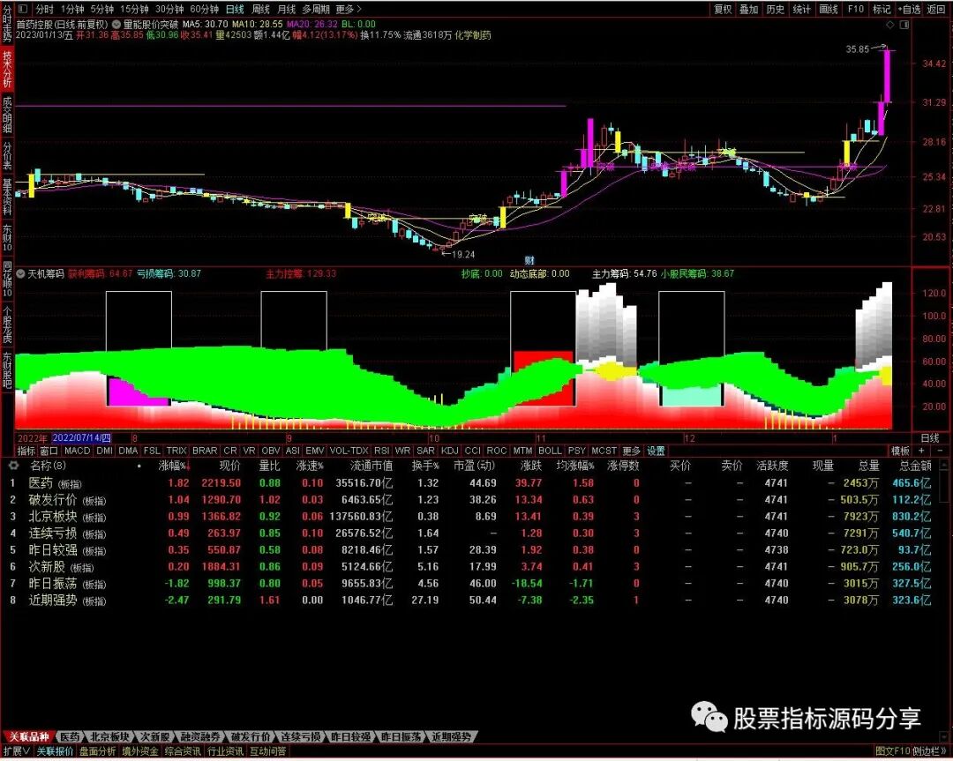Switch to the 关联品种 bottom tab

click(28, 736)
